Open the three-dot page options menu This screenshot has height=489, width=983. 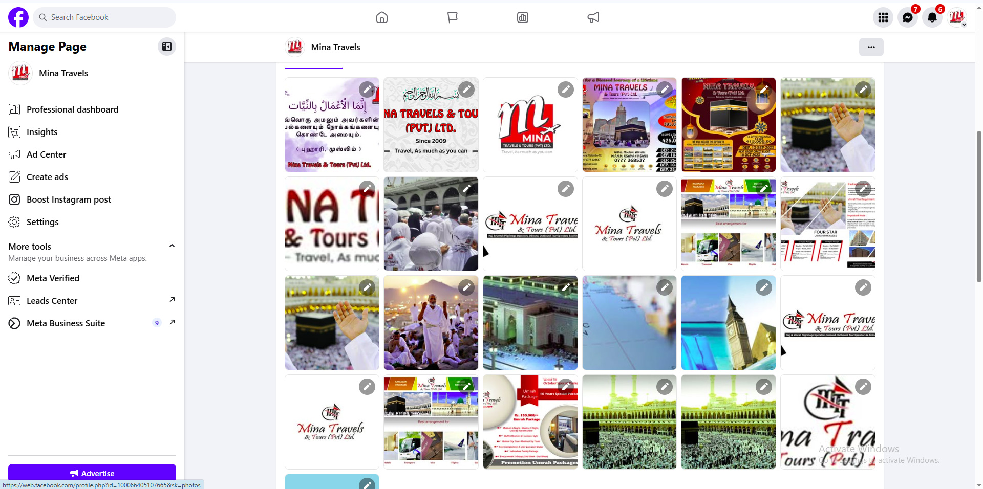pyautogui.click(x=871, y=47)
